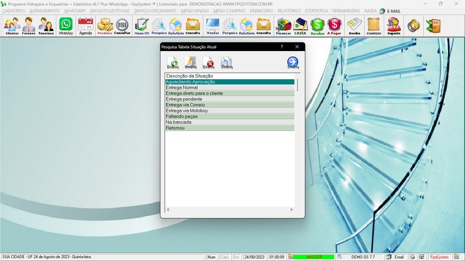Select the Faltando peças row
Image resolution: width=465 pixels, height=261 pixels.
pos(230,117)
